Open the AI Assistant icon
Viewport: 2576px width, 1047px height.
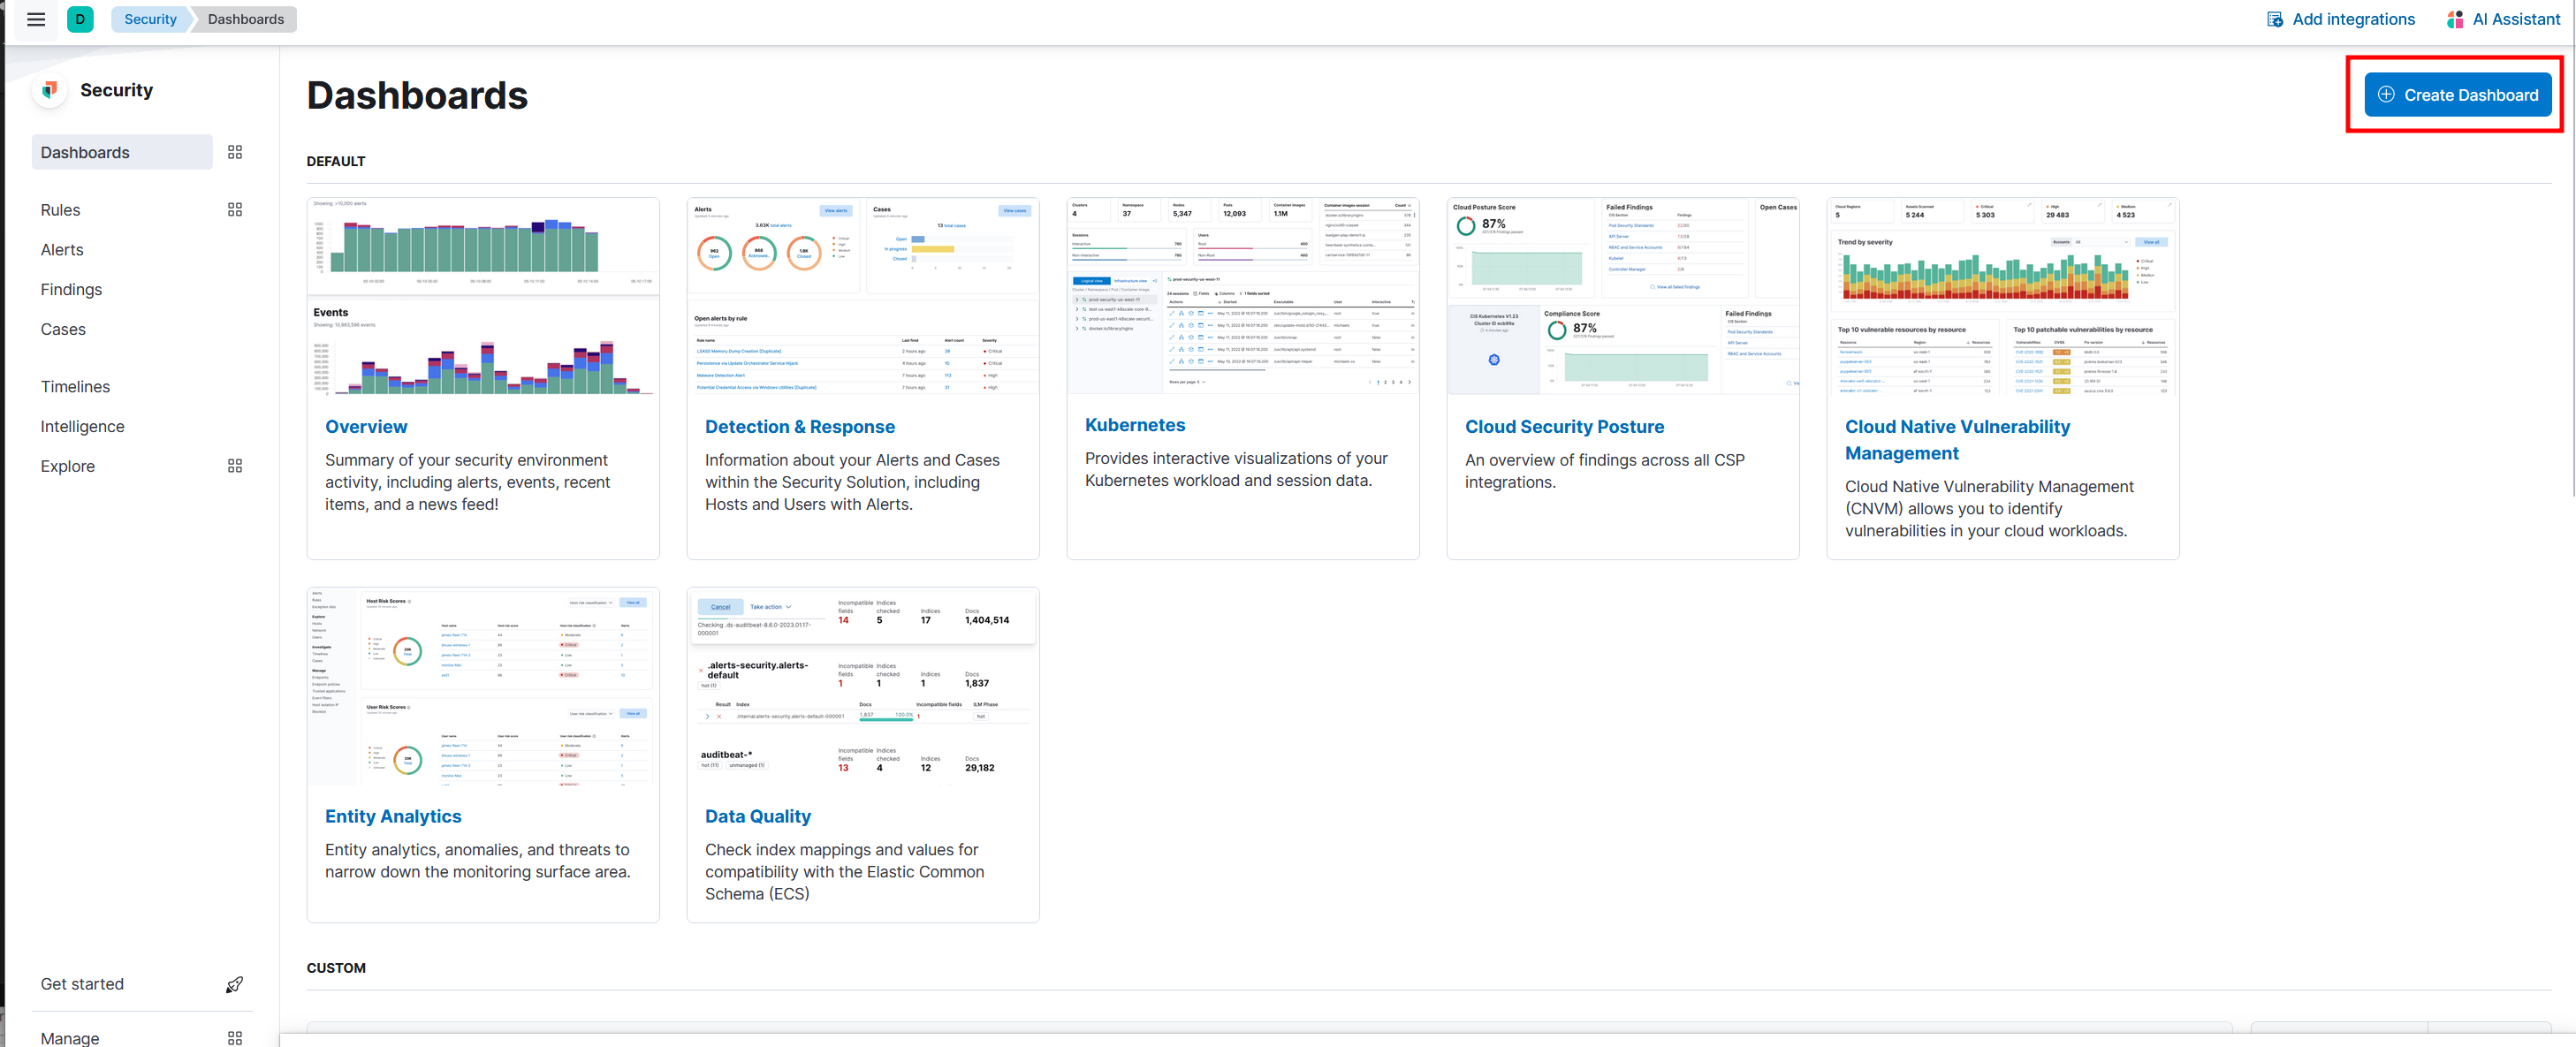click(2455, 19)
